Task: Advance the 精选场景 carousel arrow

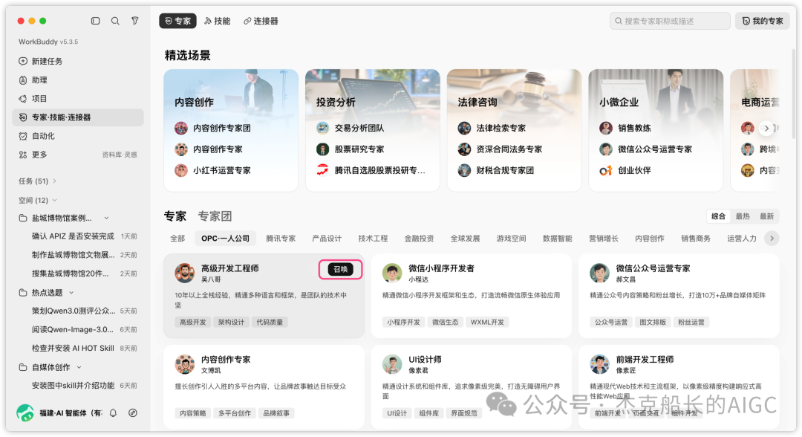Action: coord(766,128)
